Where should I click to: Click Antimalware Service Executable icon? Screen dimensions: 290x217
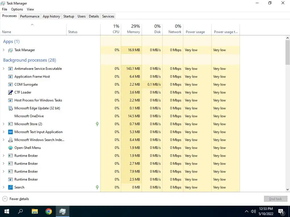pyautogui.click(x=10, y=69)
